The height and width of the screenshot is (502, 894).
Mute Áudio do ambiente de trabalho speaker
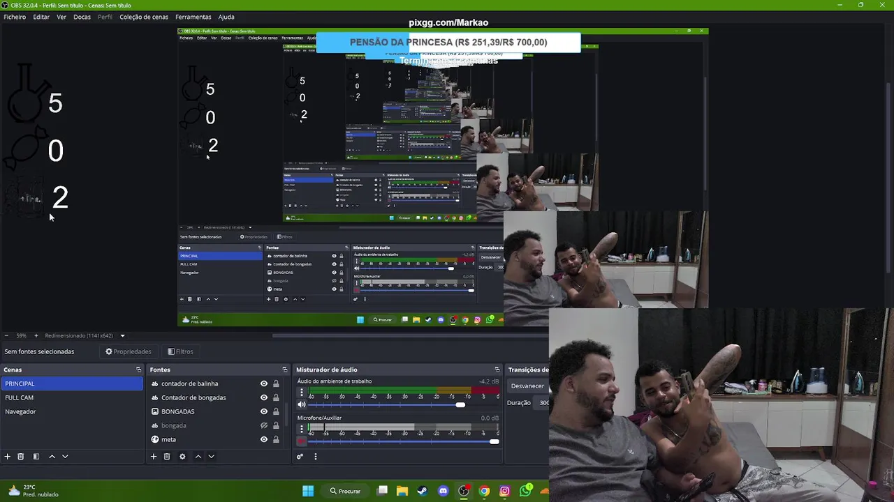click(302, 404)
